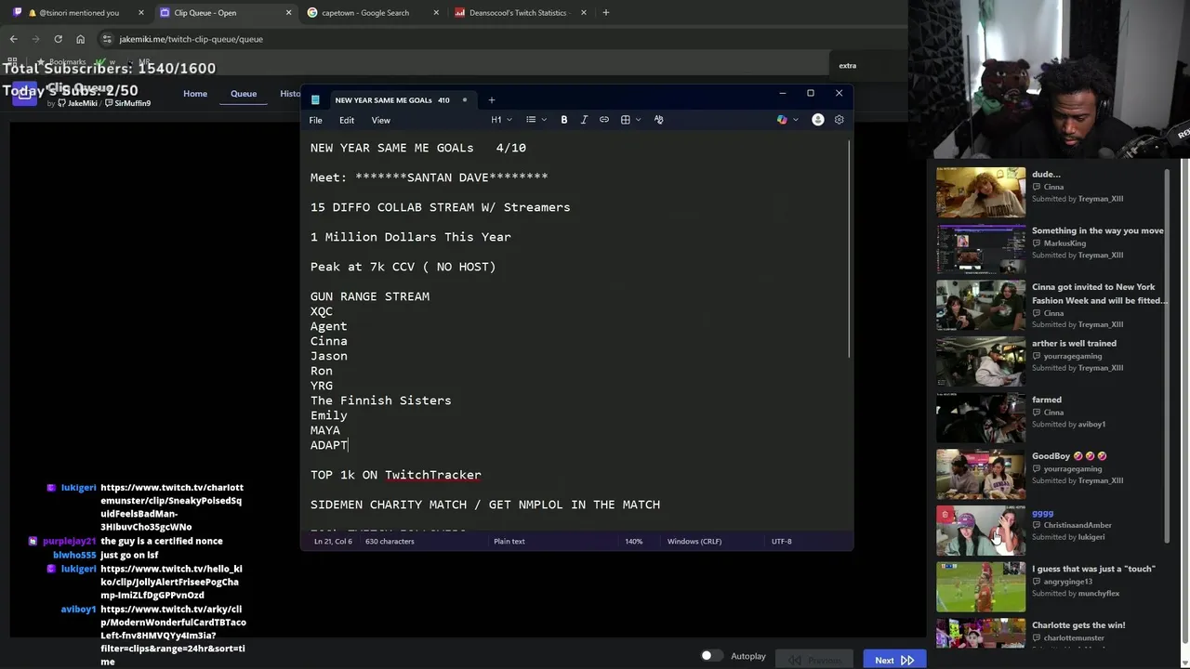Click the Notepad app icon in title bar

[315, 100]
